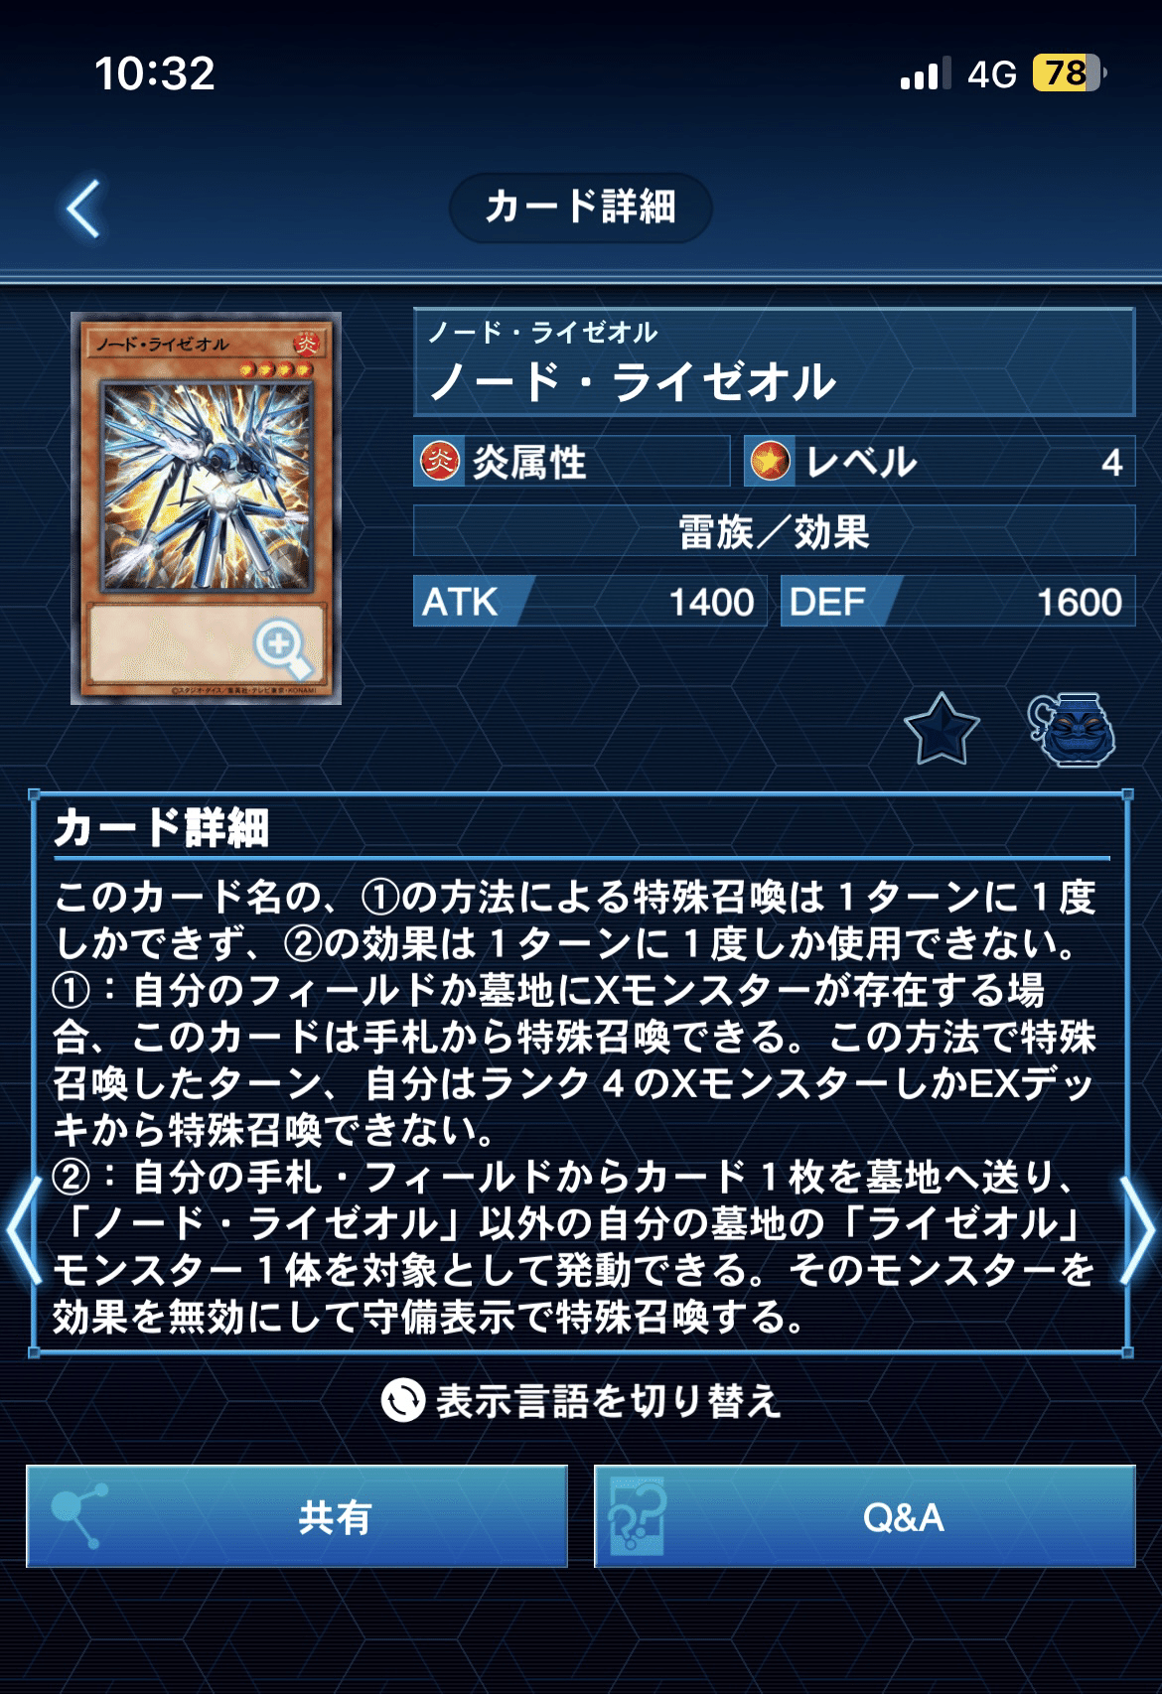Toggle the favorite star icon
1162x1694 pixels.
click(x=942, y=730)
